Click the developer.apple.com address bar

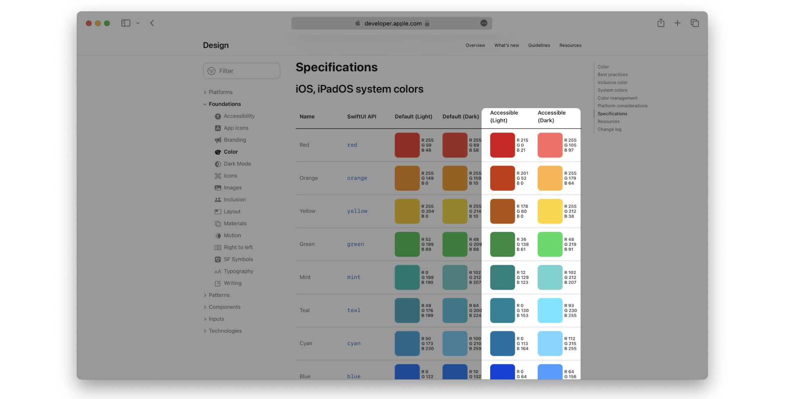(x=392, y=23)
